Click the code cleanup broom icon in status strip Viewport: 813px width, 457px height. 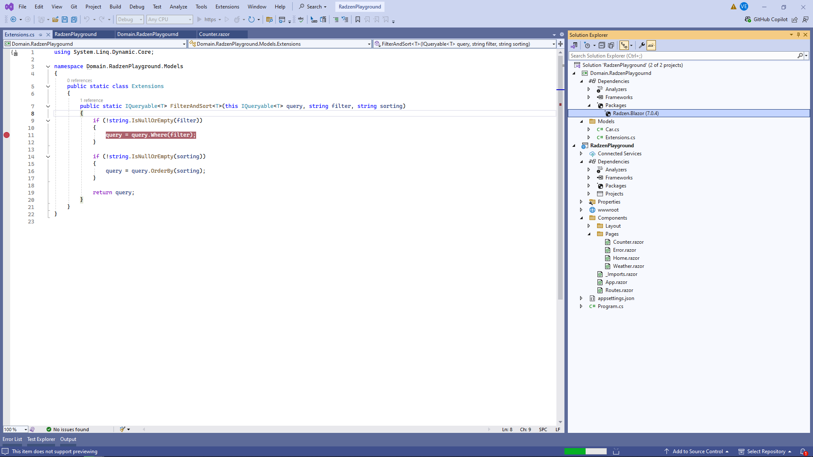pyautogui.click(x=122, y=429)
